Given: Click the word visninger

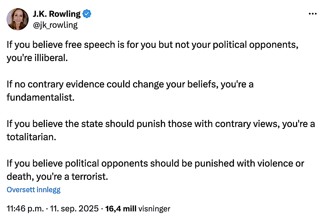Looking at the screenshot, I should 154,208.
